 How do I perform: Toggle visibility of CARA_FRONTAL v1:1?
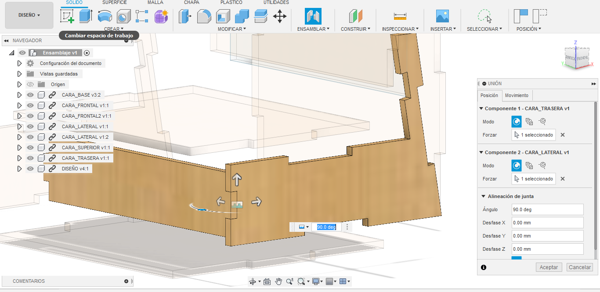click(x=30, y=105)
